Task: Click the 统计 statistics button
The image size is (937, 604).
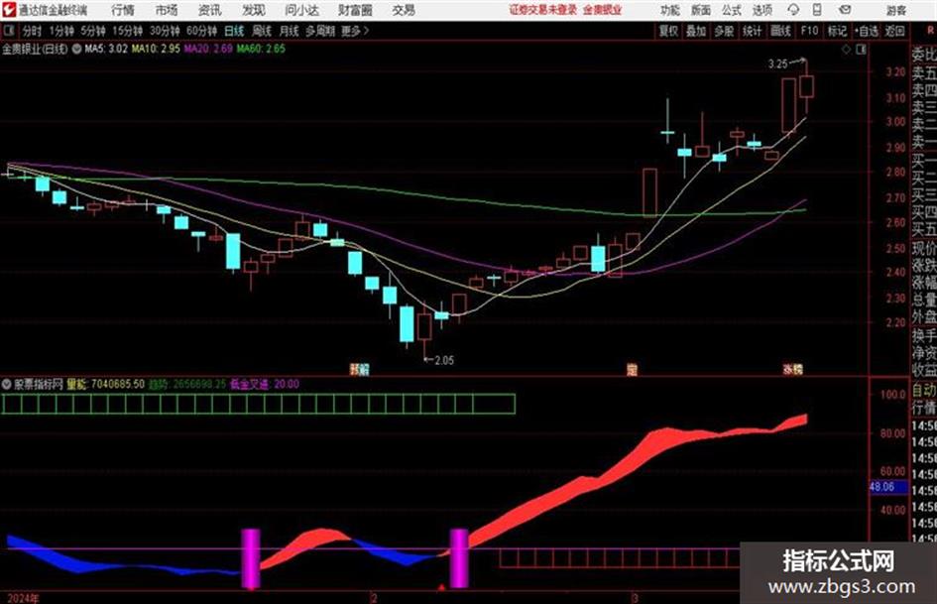Action: tap(752, 31)
